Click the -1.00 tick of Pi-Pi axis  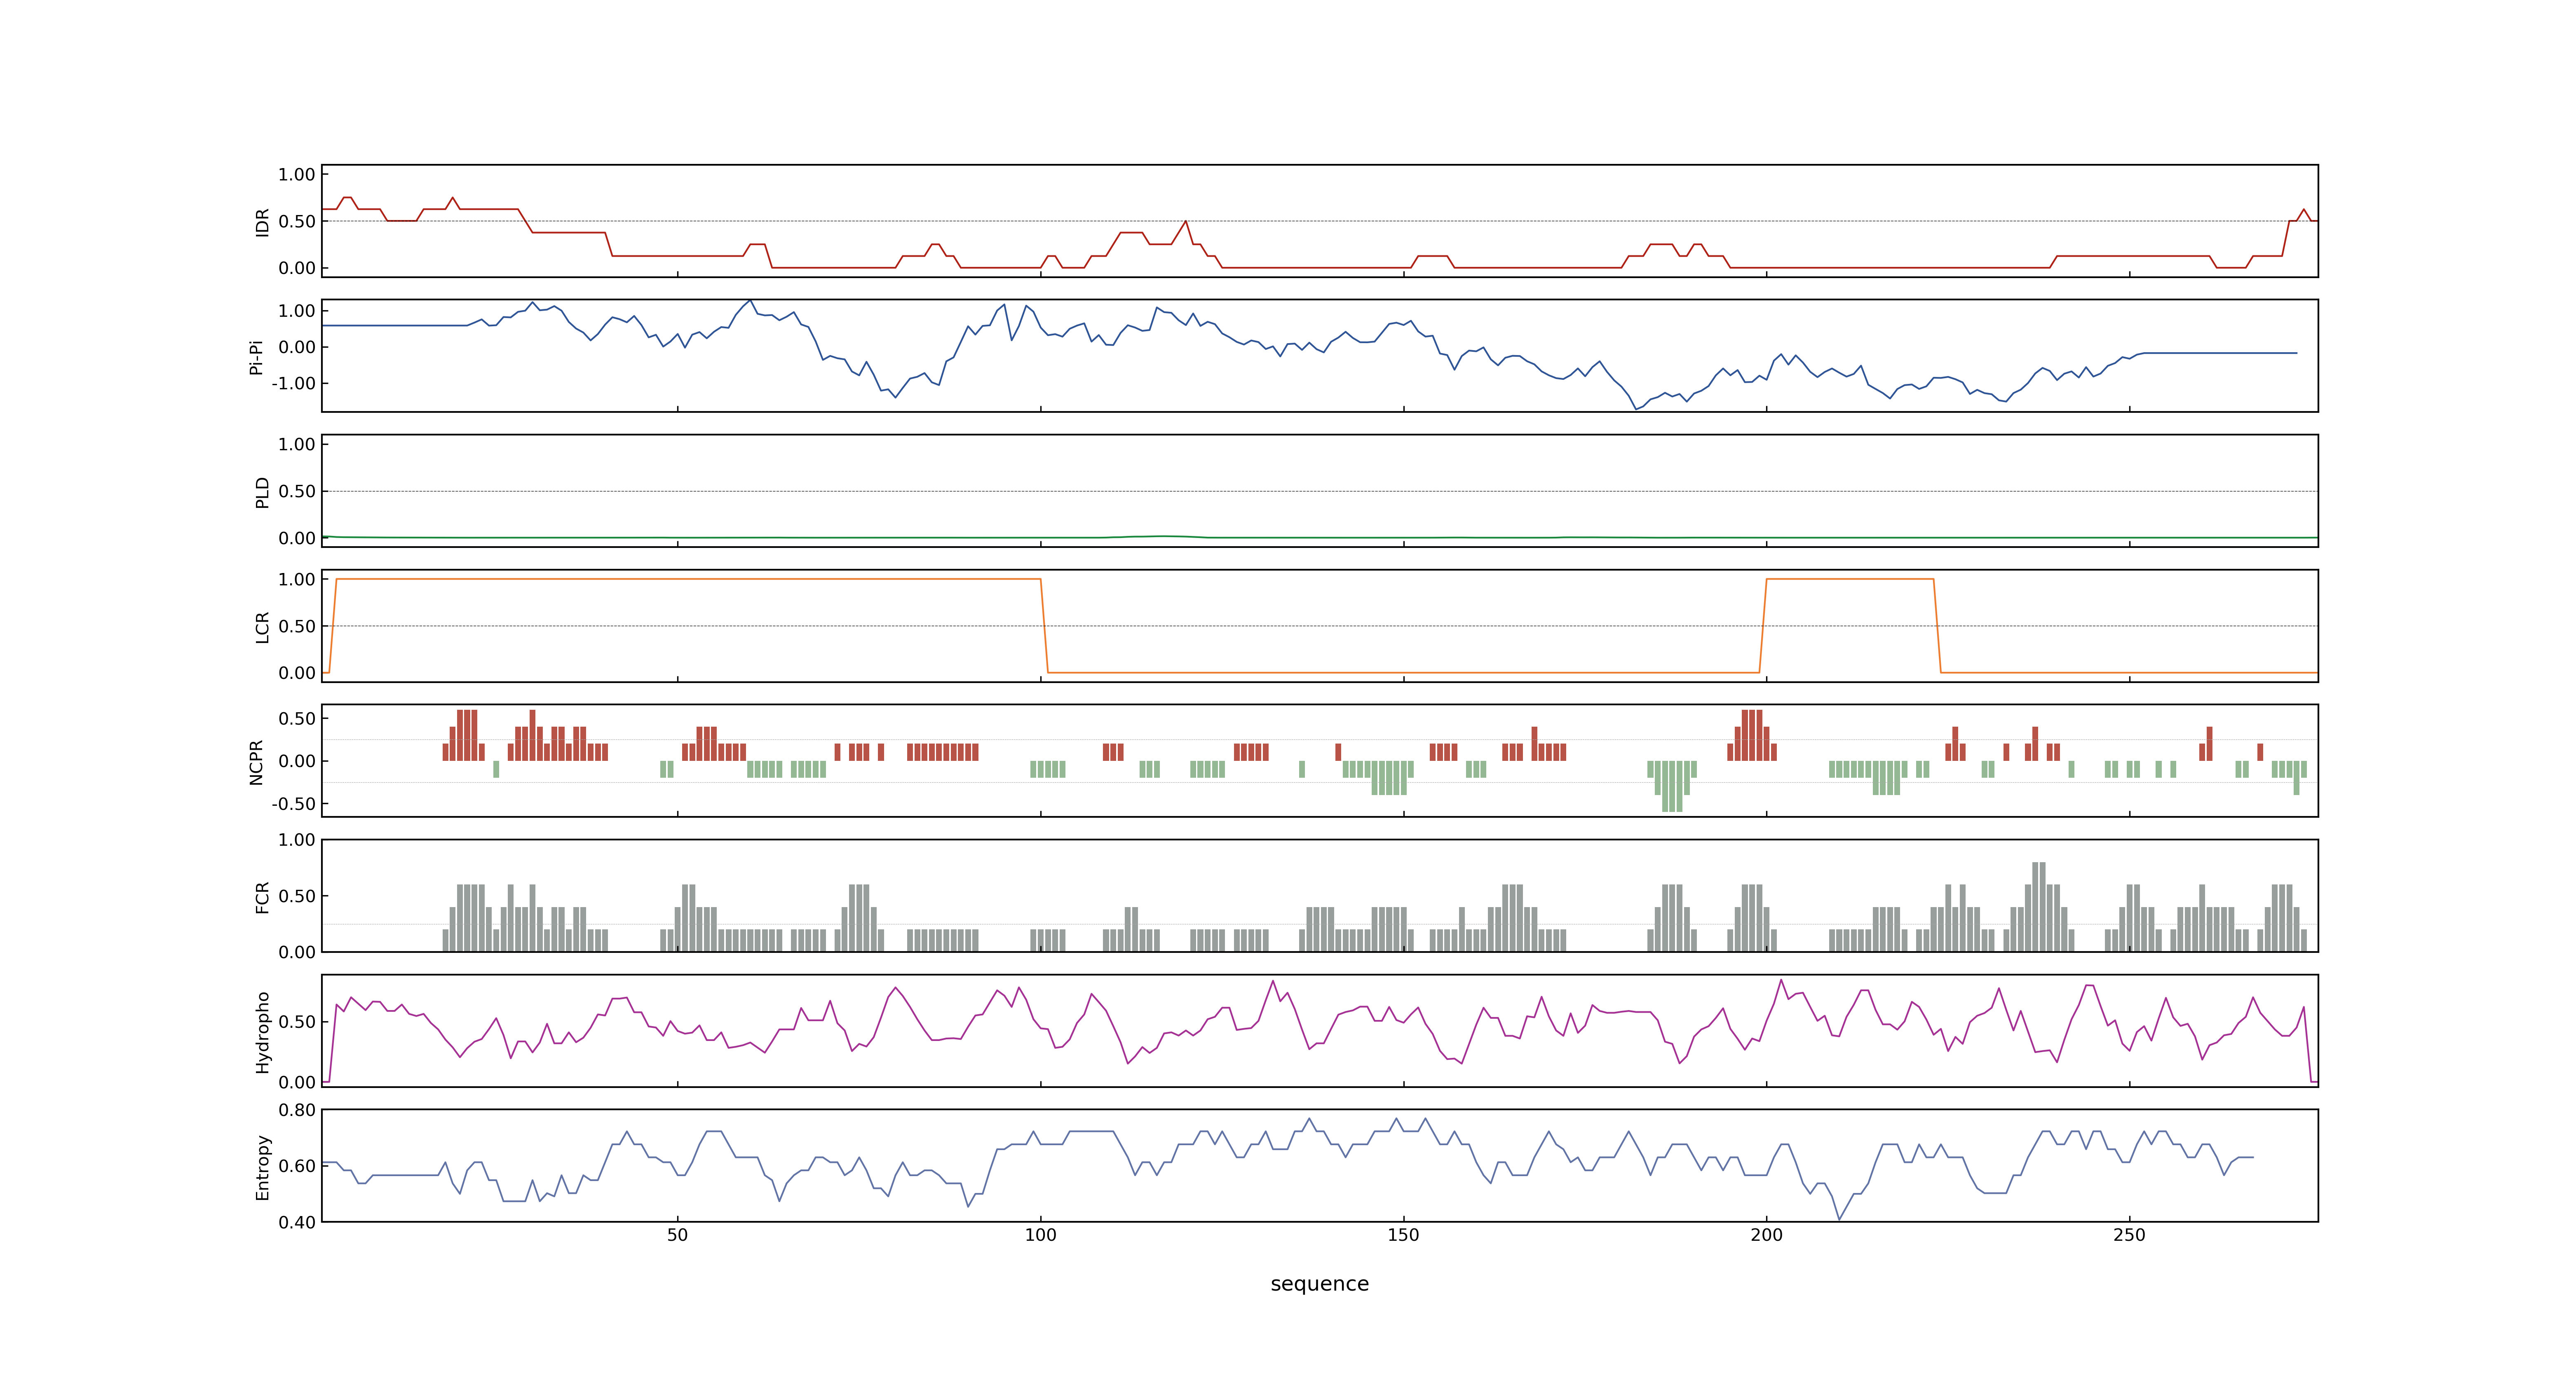[x=293, y=384]
